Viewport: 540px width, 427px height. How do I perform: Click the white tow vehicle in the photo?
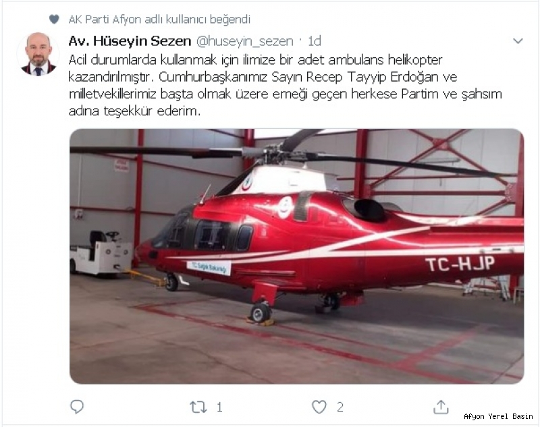point(101,254)
